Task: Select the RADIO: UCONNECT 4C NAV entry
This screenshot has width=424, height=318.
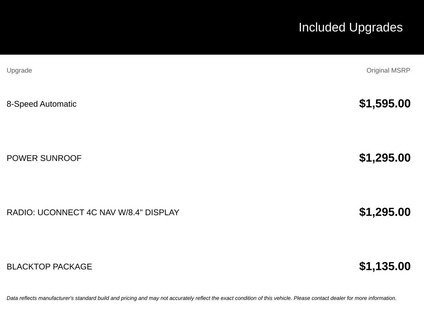Action: tap(93, 212)
